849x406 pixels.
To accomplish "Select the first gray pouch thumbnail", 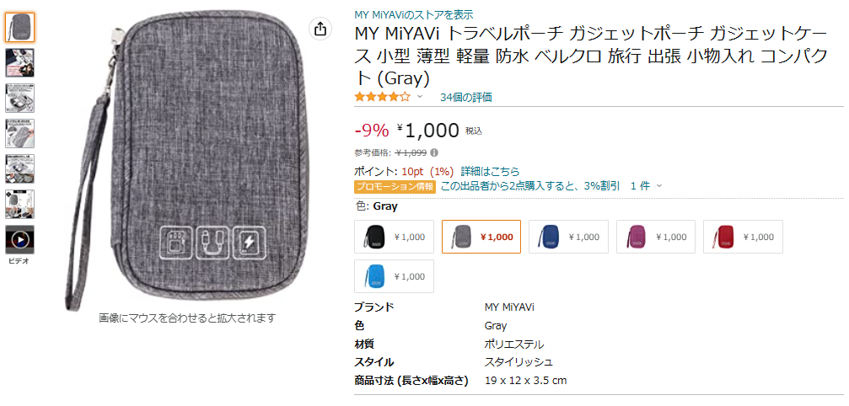I will point(20,27).
